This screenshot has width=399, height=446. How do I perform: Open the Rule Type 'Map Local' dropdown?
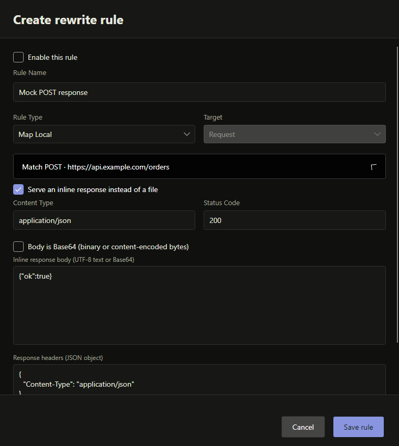tap(104, 134)
